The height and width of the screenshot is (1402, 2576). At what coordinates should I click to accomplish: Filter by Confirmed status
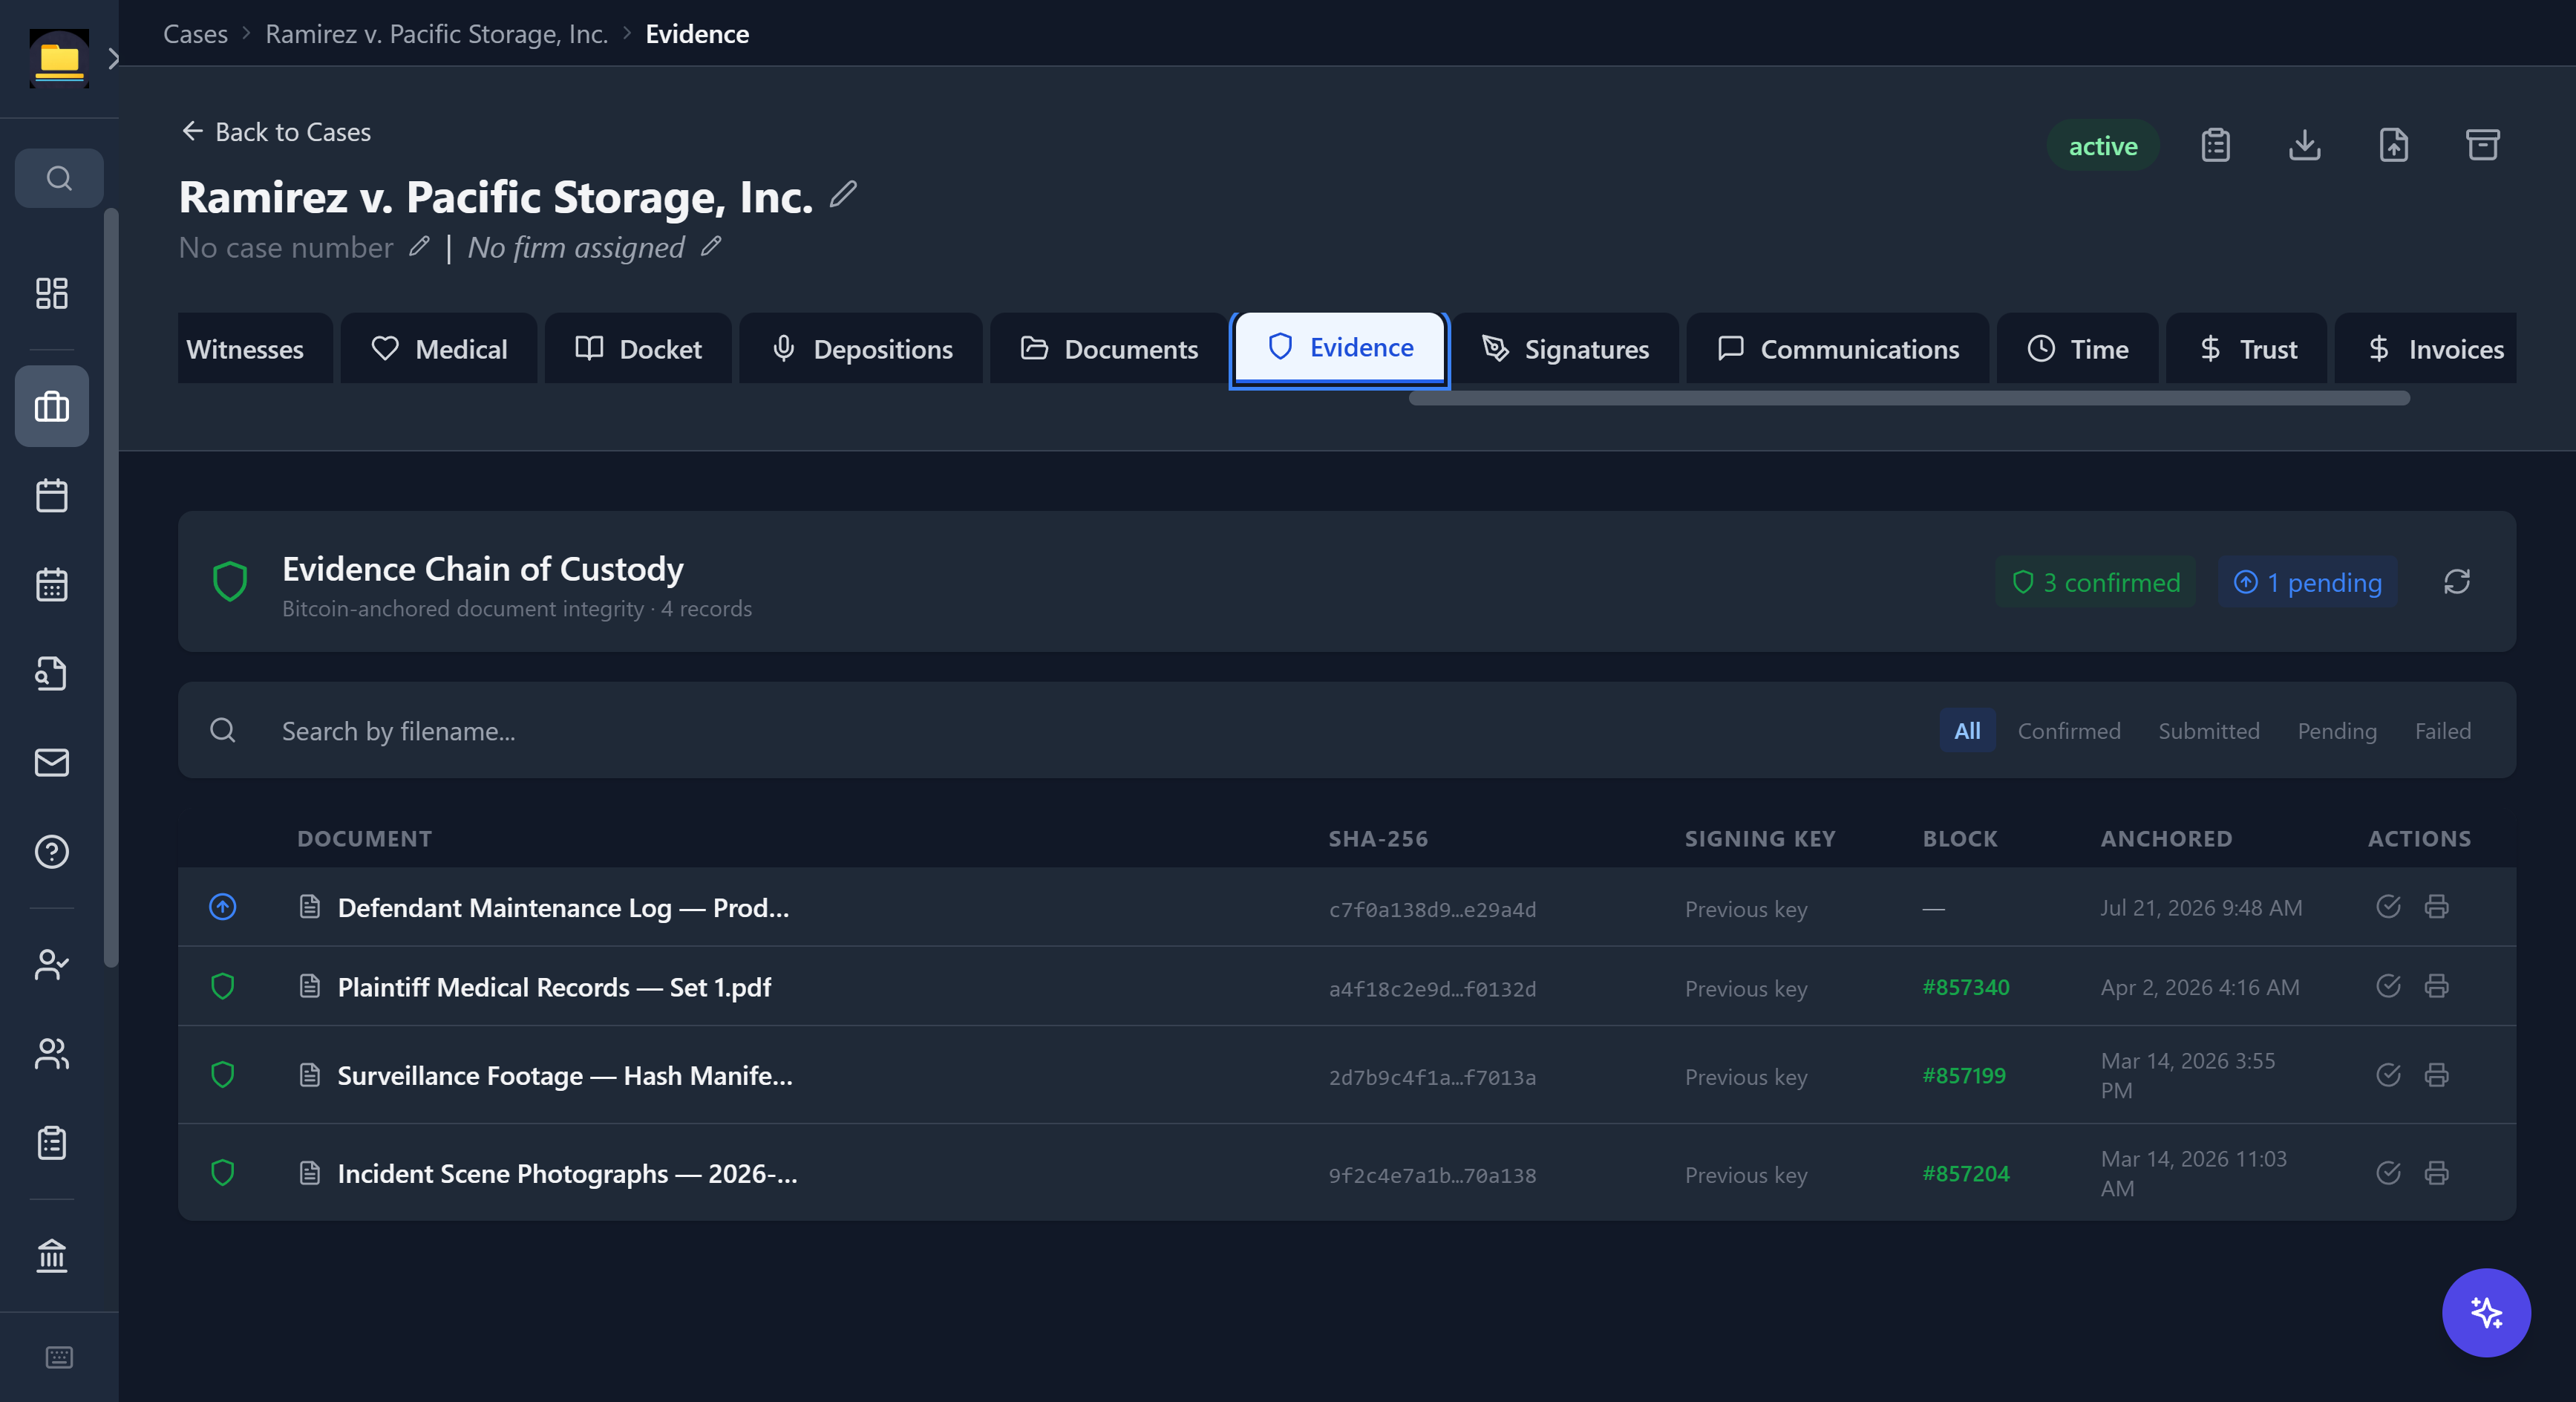tap(2068, 731)
